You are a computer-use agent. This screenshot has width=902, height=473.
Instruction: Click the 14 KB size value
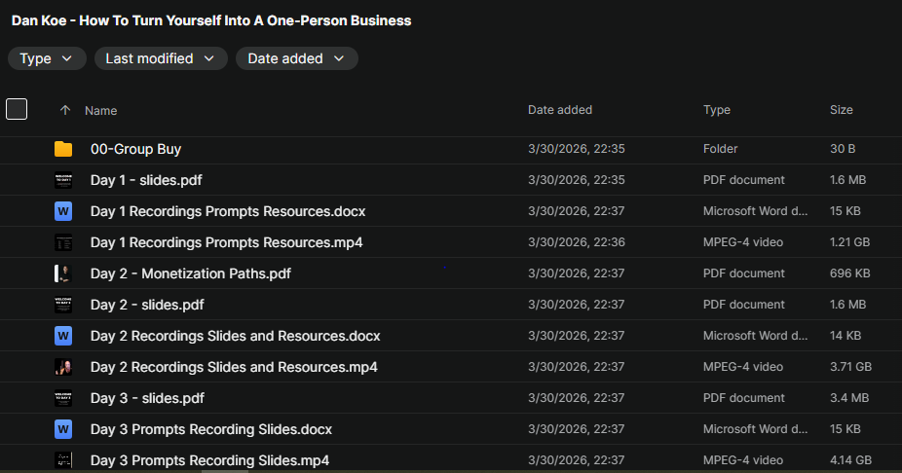pos(846,335)
